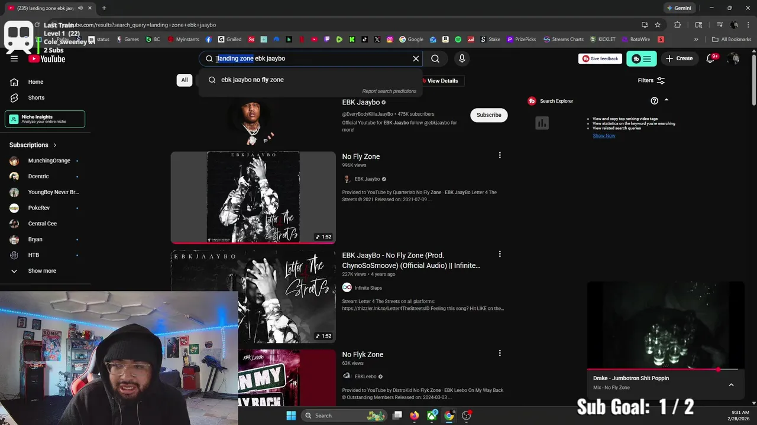Open the 'No Flyk Zone' video title

point(363,354)
